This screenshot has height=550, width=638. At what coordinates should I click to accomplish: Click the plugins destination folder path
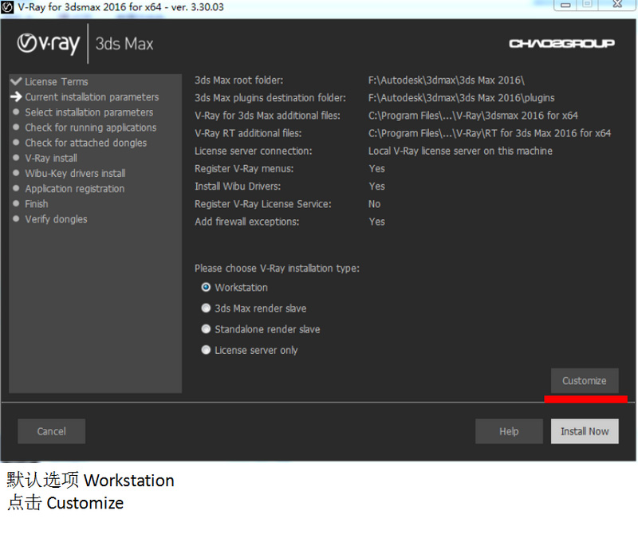pyautogui.click(x=462, y=98)
